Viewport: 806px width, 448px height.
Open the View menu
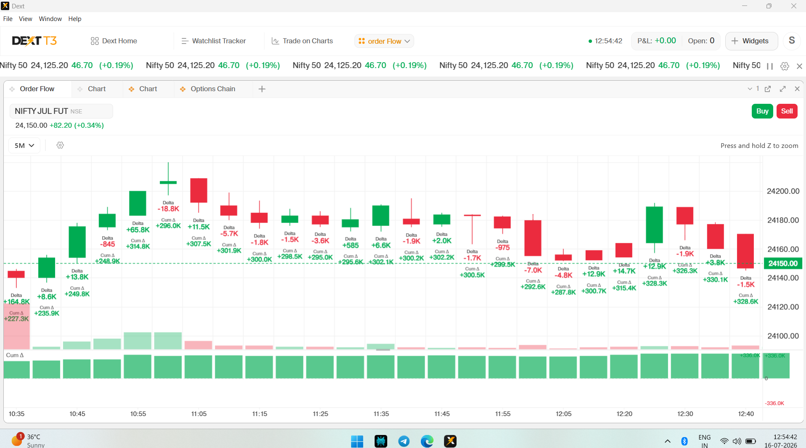[26, 18]
